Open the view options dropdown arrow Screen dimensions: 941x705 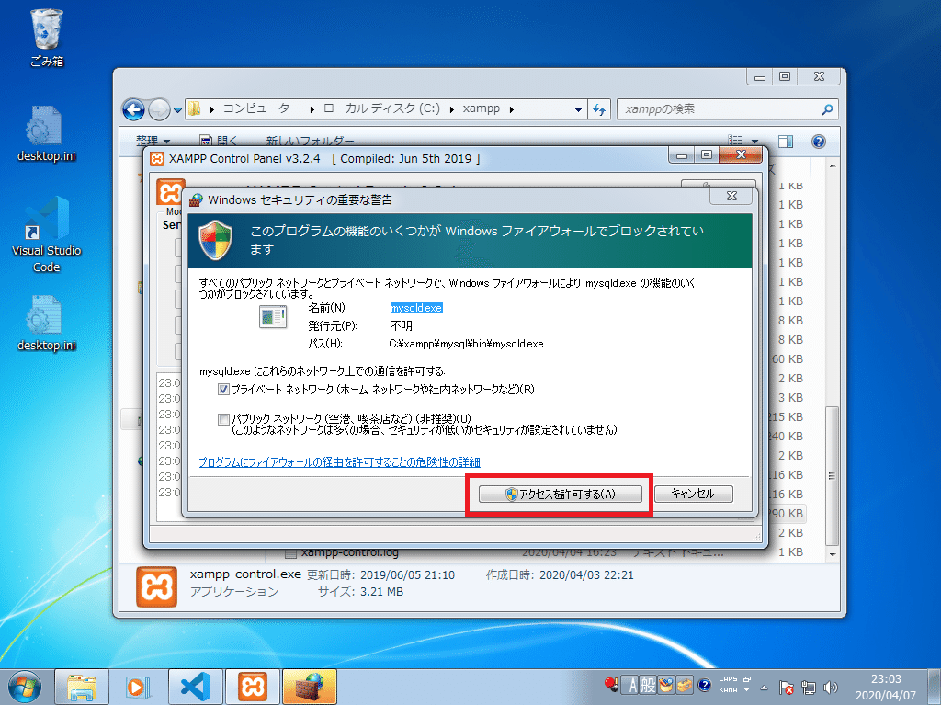tap(754, 142)
